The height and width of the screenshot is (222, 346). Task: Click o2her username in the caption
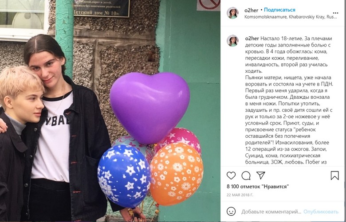pyautogui.click(x=252, y=39)
